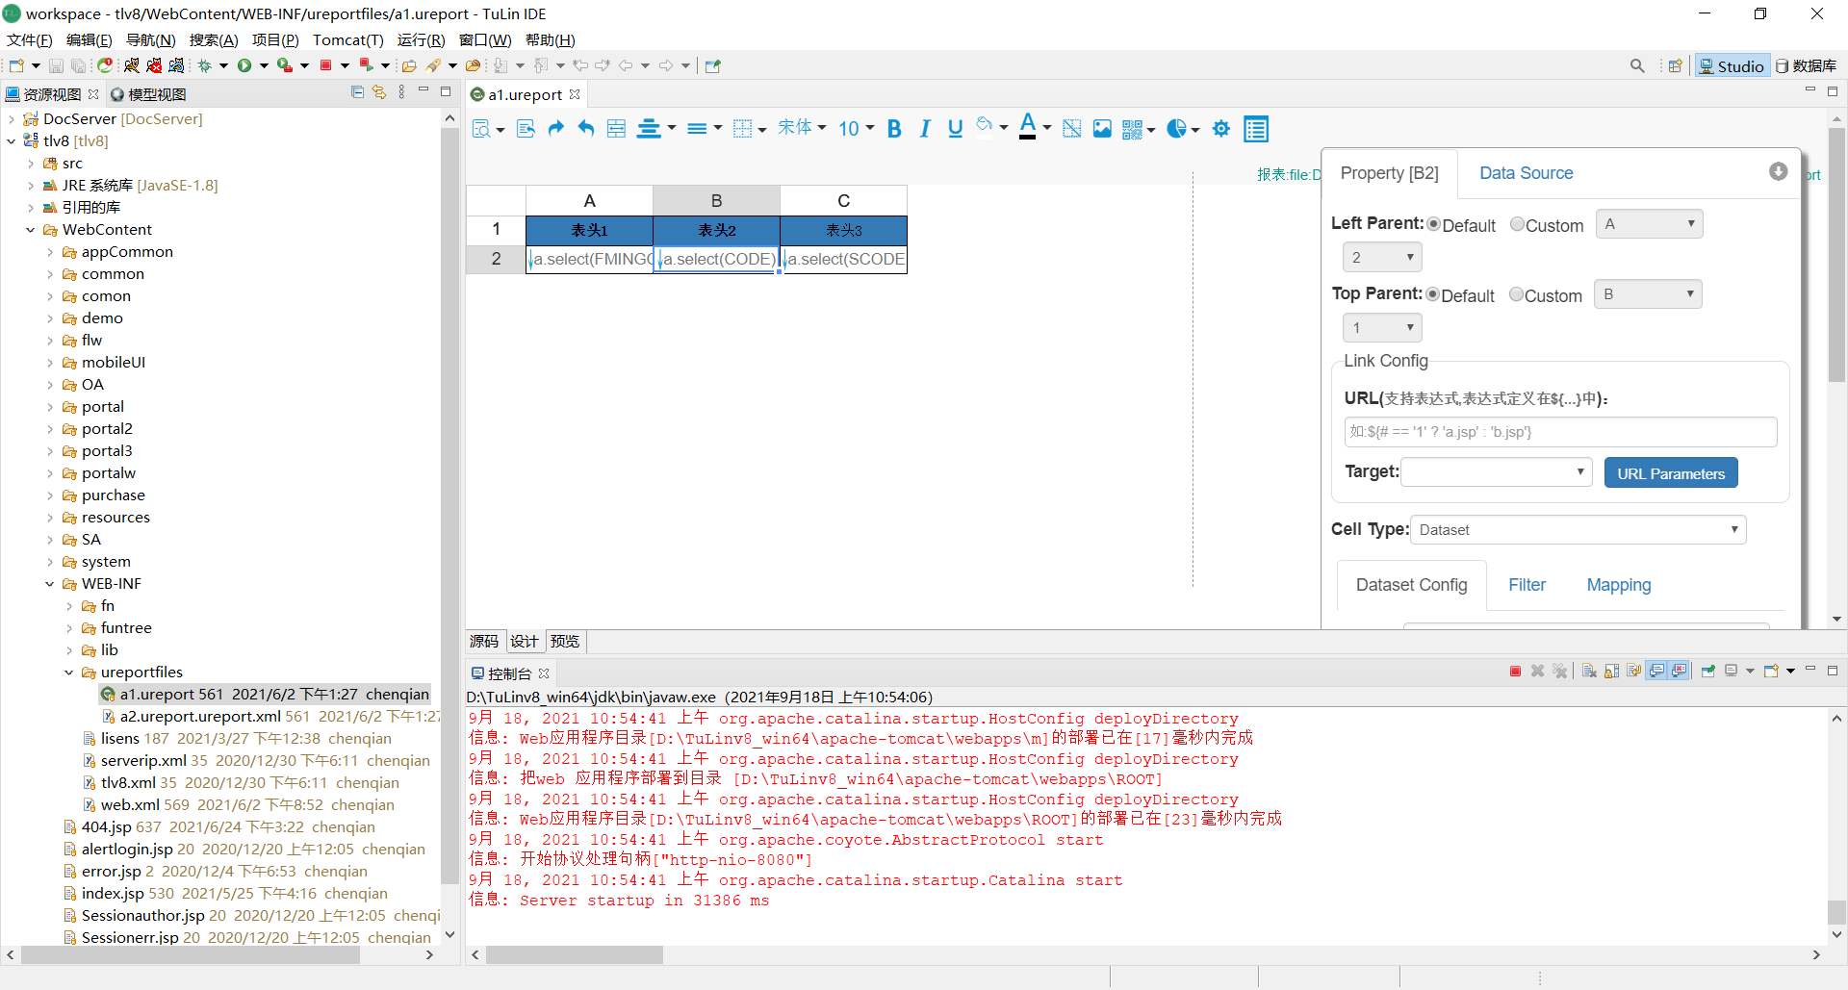Stop the server with red square toolbar icon
The width and height of the screenshot is (1848, 990).
click(x=326, y=65)
